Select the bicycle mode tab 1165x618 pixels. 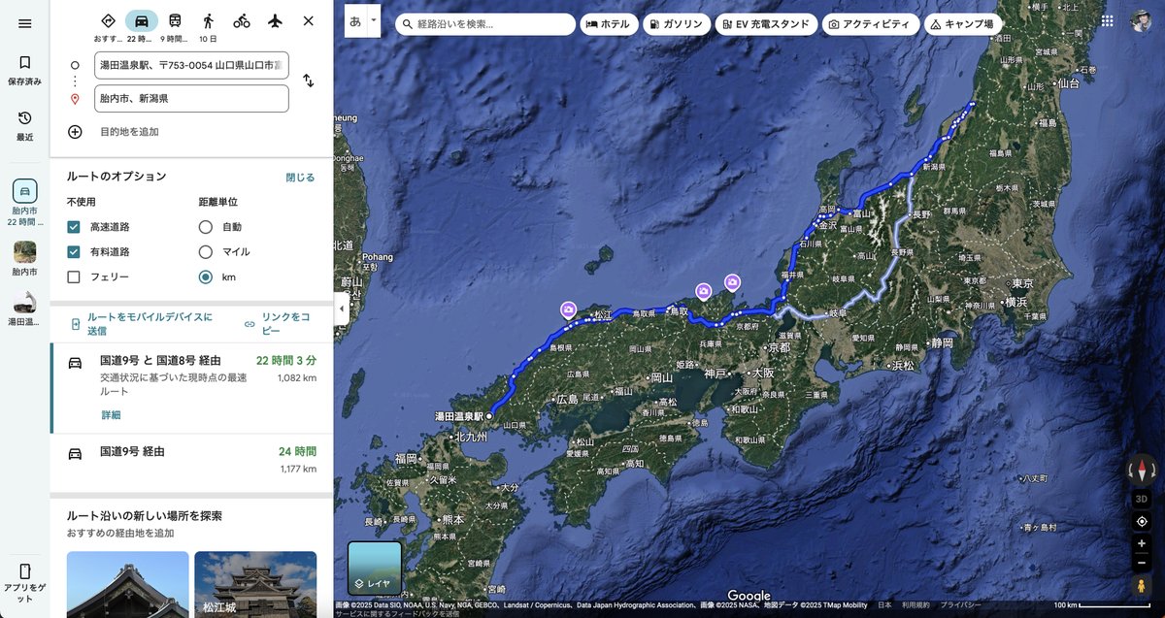[x=241, y=20]
